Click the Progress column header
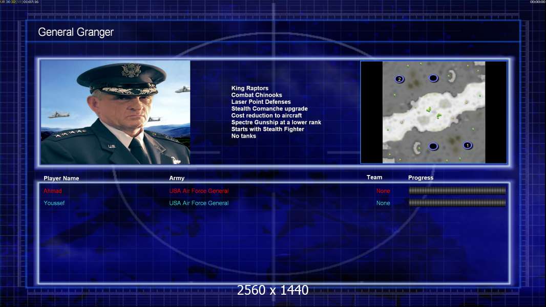 pos(421,178)
